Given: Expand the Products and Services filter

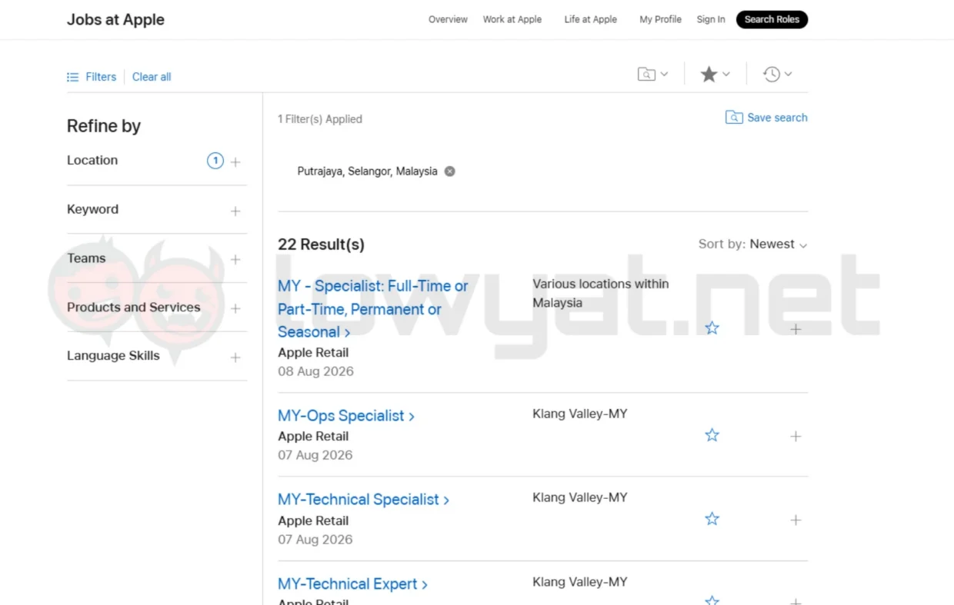Looking at the screenshot, I should point(235,308).
